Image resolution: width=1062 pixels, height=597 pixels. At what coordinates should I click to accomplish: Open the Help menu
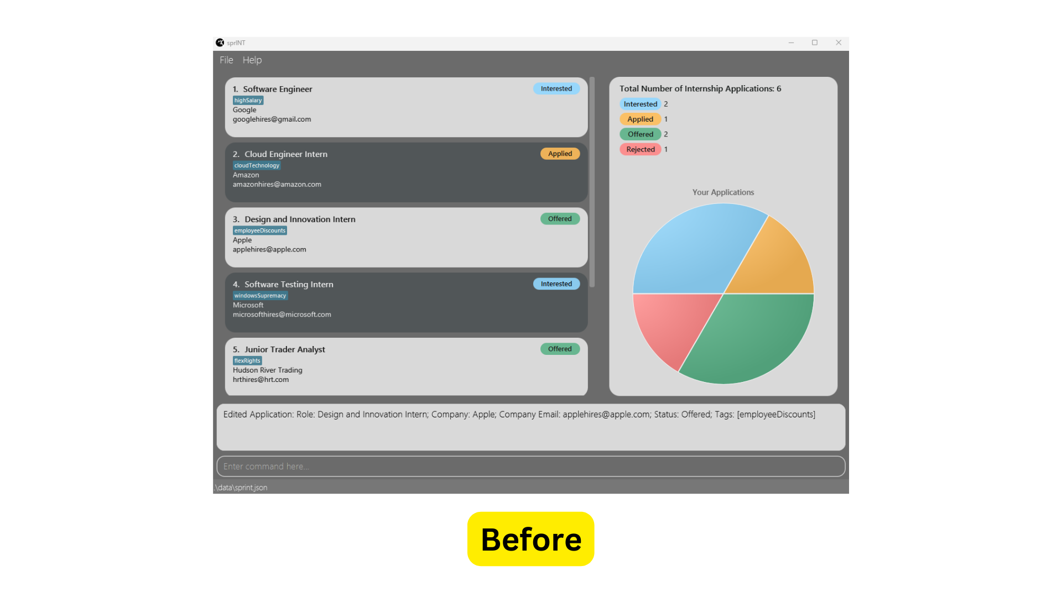tap(252, 60)
